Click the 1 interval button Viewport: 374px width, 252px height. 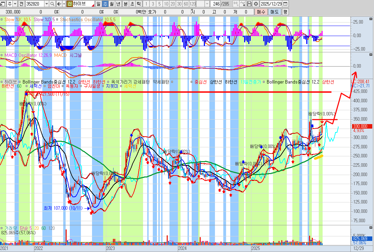(x=146, y=4)
